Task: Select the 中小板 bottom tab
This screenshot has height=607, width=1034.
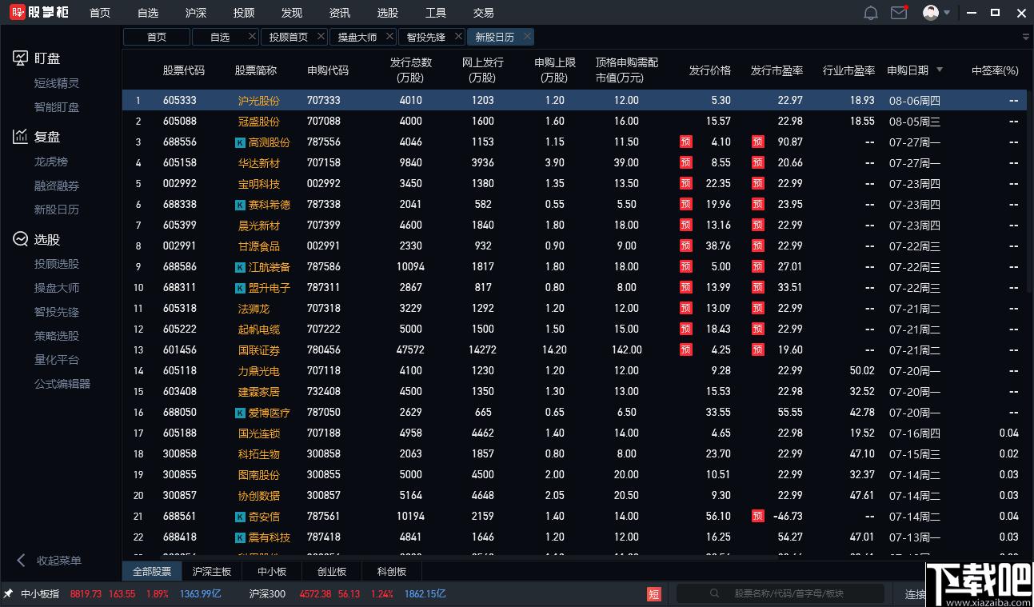Action: coord(273,572)
